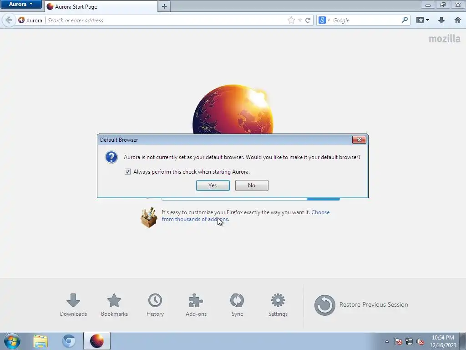Reload the current page
Viewport: 466px width, 350px height.
(x=308, y=20)
